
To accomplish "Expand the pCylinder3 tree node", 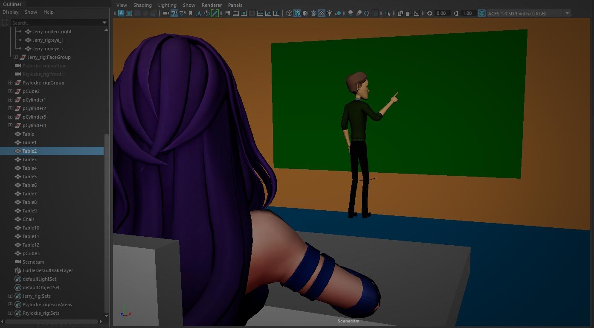I will (10, 117).
